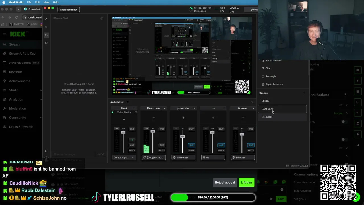Screen dimensions: 364x205
Task: Mute the powerchat channel
Action: click(191, 151)
